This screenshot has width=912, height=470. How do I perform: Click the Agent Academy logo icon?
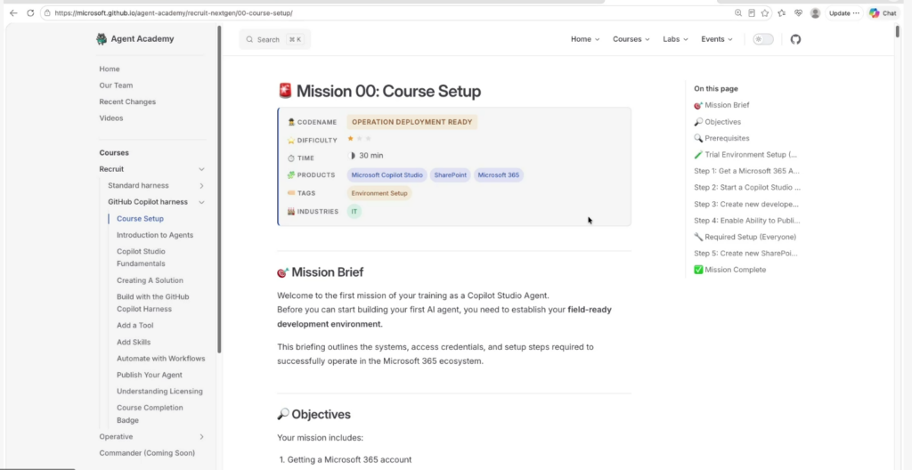(x=102, y=39)
